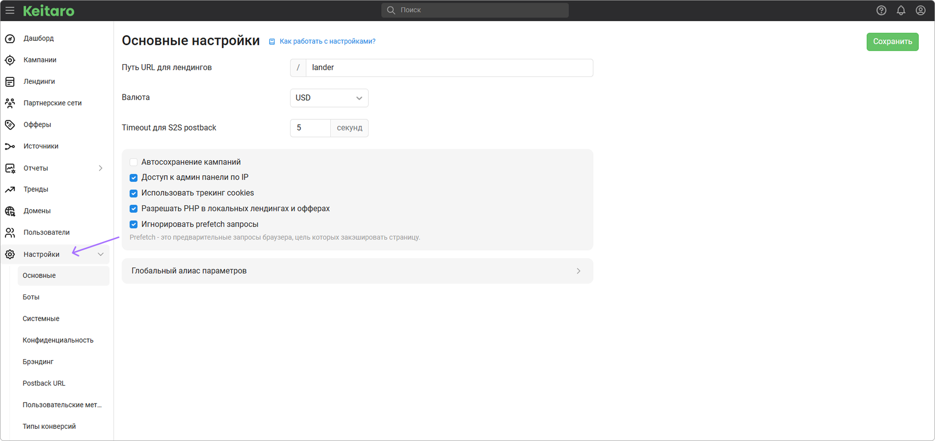Open Как работать с настройками link

[x=327, y=41]
